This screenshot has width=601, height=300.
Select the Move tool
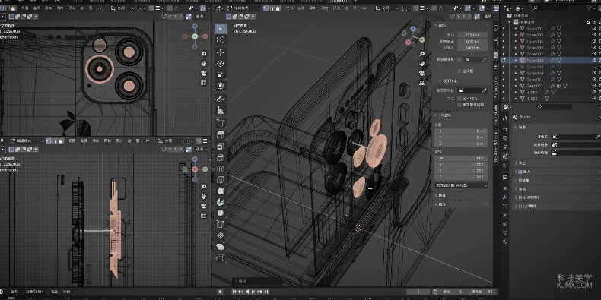221,52
